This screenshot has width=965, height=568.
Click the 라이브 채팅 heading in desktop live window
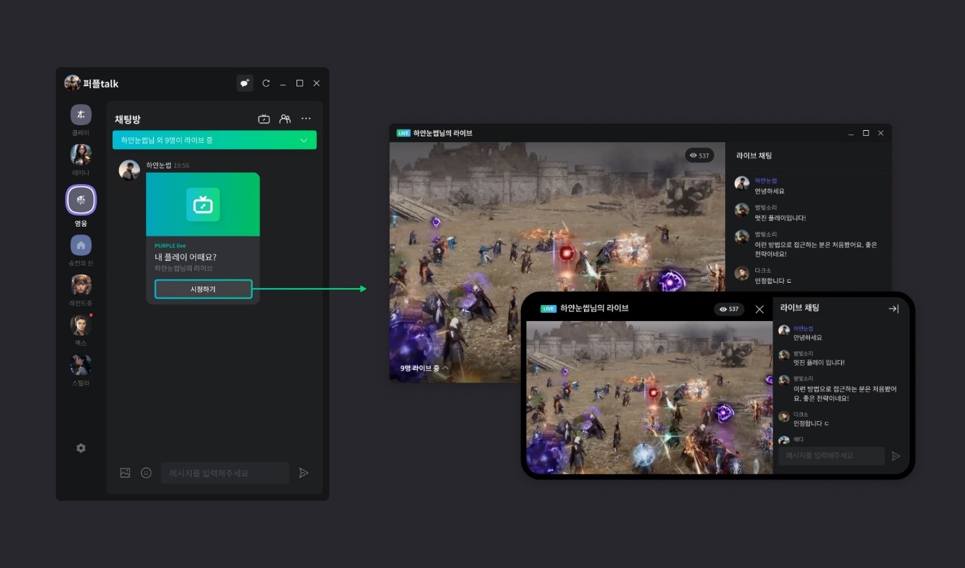click(x=754, y=155)
